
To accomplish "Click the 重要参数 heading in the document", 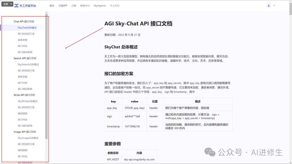I will 112,144.
